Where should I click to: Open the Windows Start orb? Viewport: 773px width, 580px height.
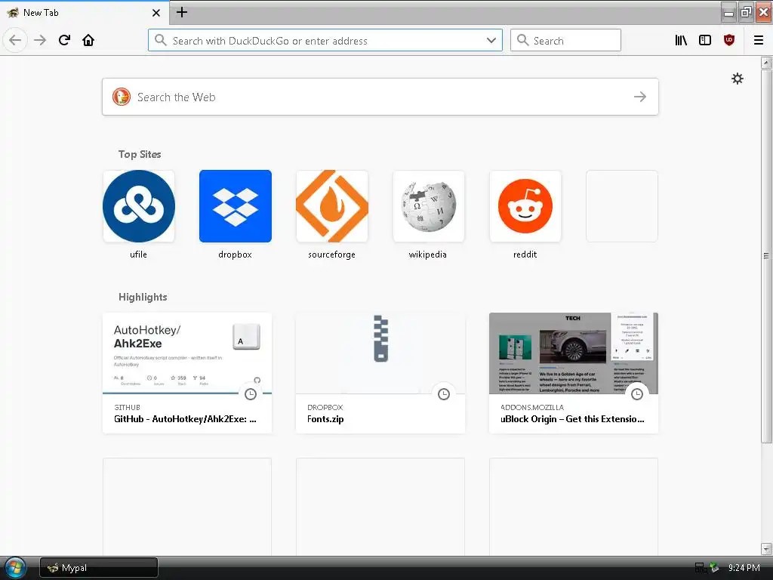(x=15, y=568)
